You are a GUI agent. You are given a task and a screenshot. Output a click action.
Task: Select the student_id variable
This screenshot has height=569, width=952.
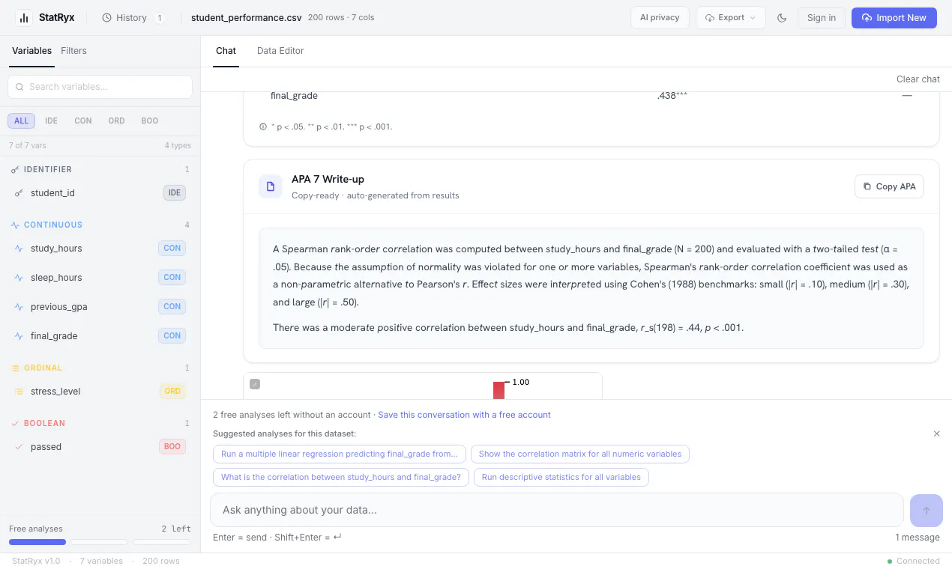point(100,193)
